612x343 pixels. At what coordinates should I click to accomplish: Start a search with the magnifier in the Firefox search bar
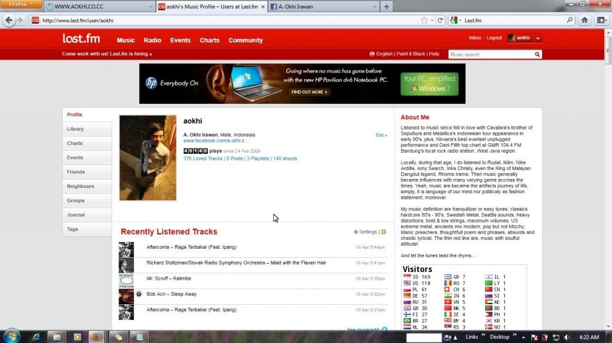pyautogui.click(x=570, y=20)
